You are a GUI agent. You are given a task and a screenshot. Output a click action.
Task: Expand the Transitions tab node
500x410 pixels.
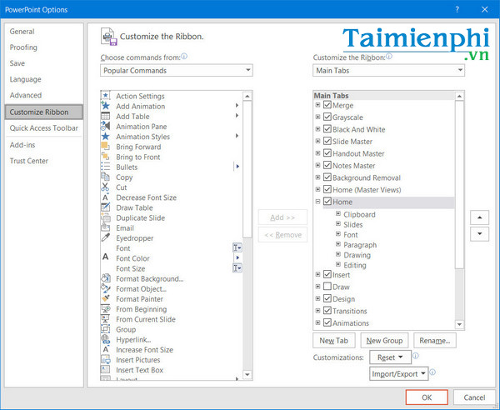317,311
